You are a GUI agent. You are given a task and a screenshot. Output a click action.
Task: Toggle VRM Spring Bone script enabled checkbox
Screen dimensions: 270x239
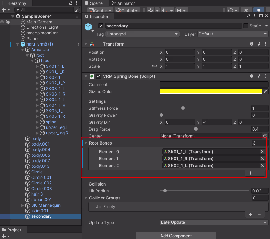[x=98, y=76]
